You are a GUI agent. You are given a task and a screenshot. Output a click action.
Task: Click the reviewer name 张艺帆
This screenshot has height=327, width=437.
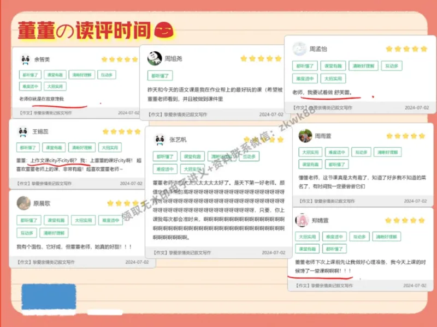click(x=178, y=140)
